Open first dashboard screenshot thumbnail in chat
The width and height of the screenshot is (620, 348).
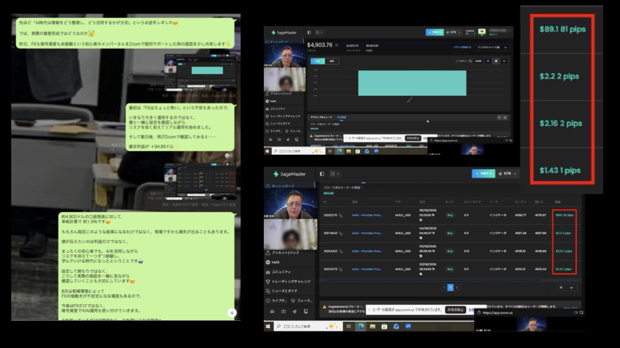tap(200, 73)
